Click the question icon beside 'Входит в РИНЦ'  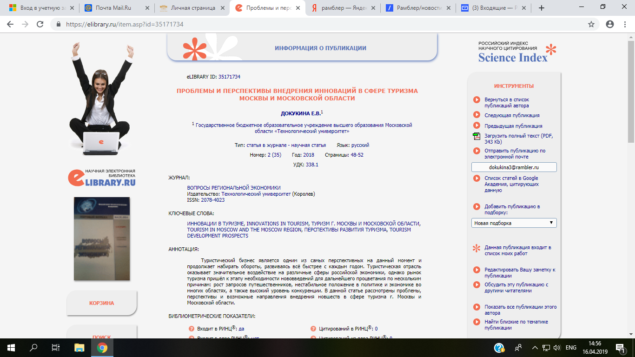(x=192, y=329)
